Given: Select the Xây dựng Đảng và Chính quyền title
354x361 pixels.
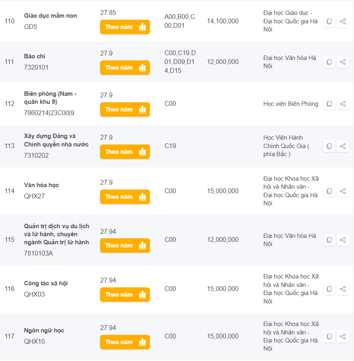Looking at the screenshot, I should pos(56,140).
